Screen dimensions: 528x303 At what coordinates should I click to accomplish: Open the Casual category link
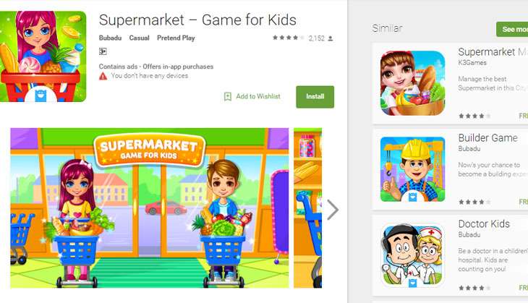(x=139, y=38)
